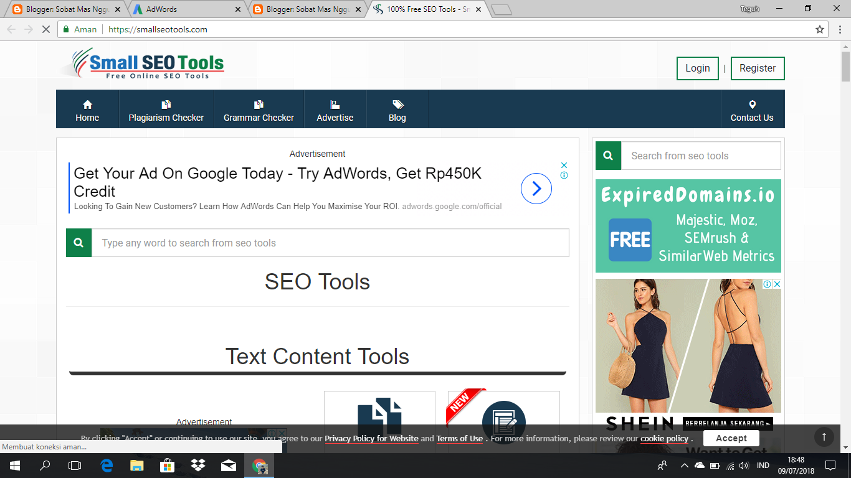Open the Blog nav item
Image resolution: width=851 pixels, height=478 pixels.
pos(397,110)
